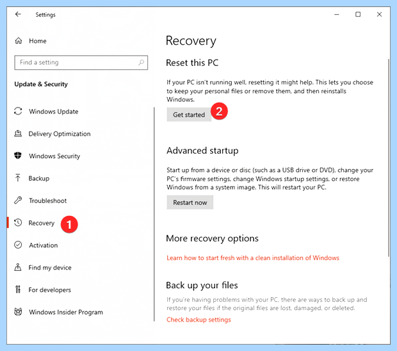The width and height of the screenshot is (397, 351).
Task: Click the Find a setting search box
Action: click(x=81, y=63)
